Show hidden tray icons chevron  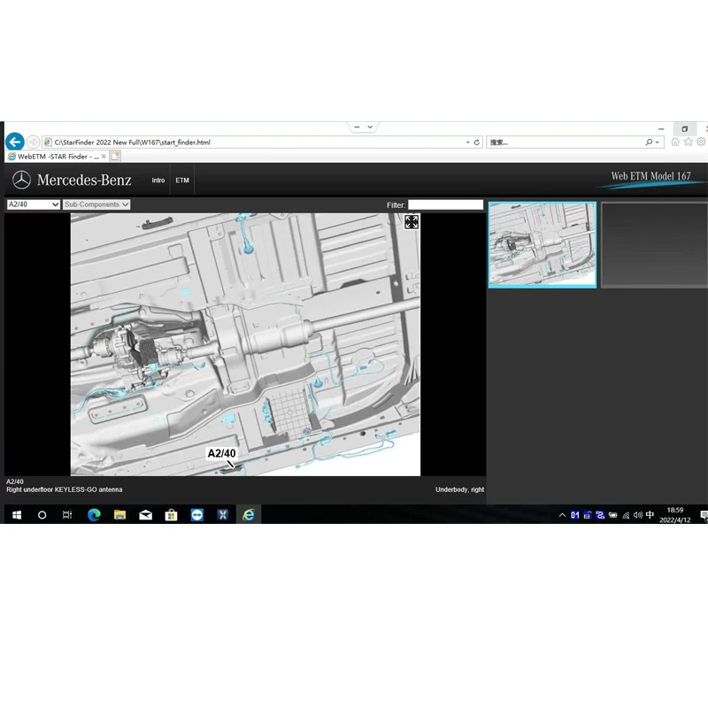click(562, 515)
